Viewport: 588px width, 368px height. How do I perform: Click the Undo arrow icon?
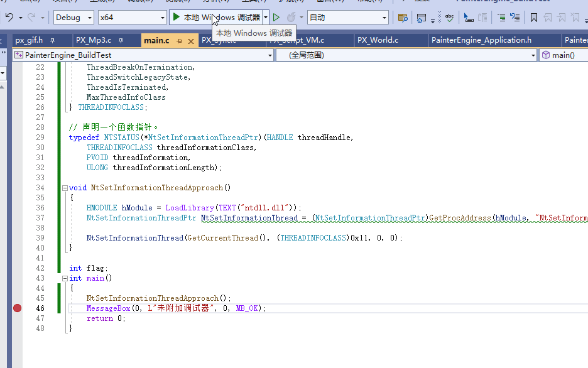click(8, 17)
